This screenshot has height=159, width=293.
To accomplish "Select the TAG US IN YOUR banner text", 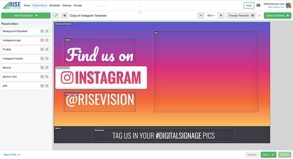I will pyautogui.click(x=163, y=135).
